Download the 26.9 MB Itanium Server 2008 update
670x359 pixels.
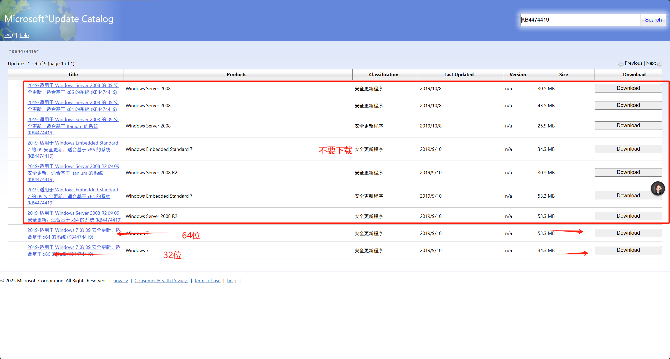click(x=628, y=126)
